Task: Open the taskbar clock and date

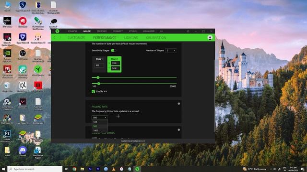Action: tap(293, 169)
